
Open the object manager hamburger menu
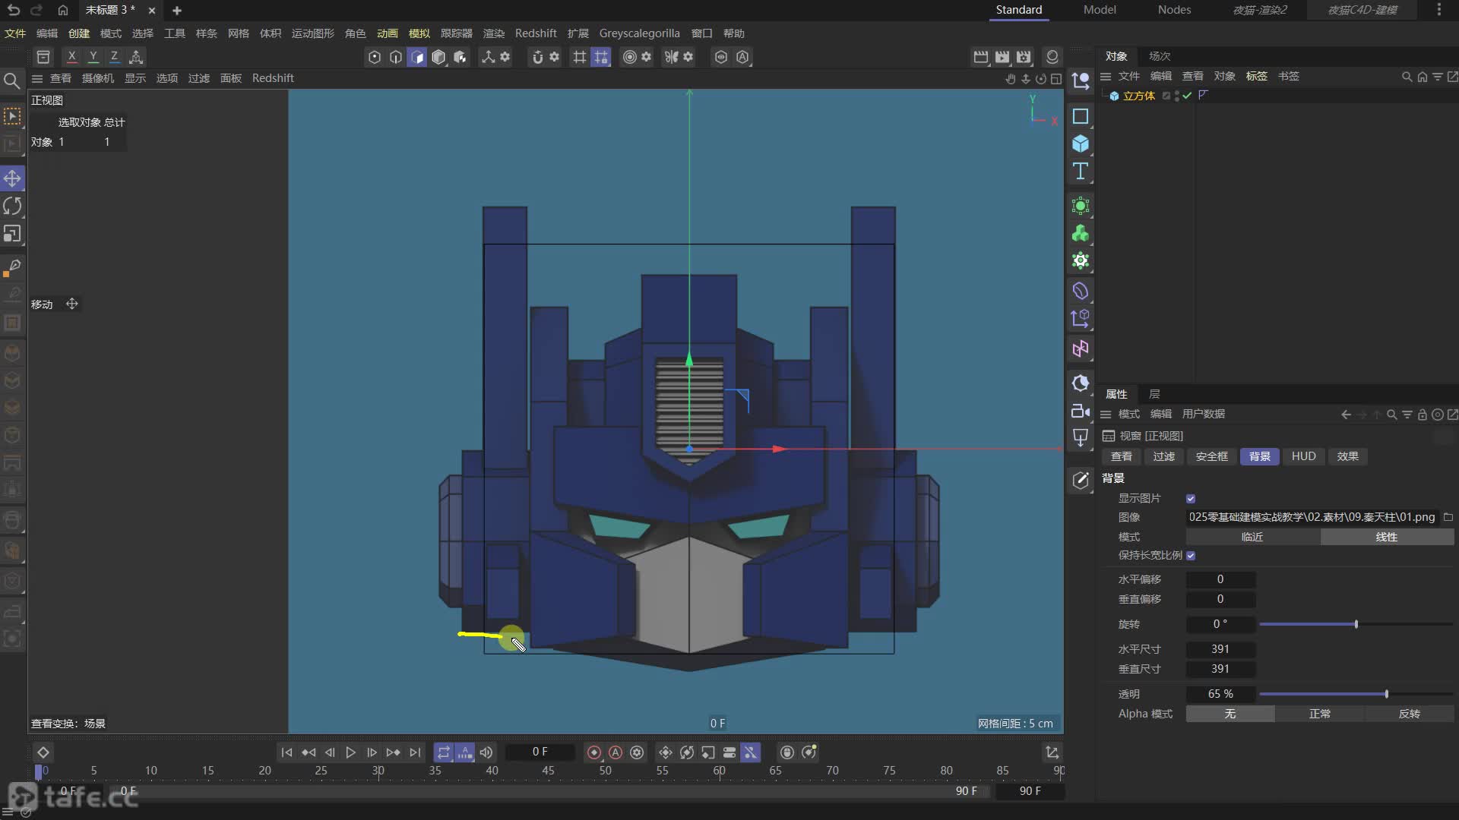click(1106, 77)
